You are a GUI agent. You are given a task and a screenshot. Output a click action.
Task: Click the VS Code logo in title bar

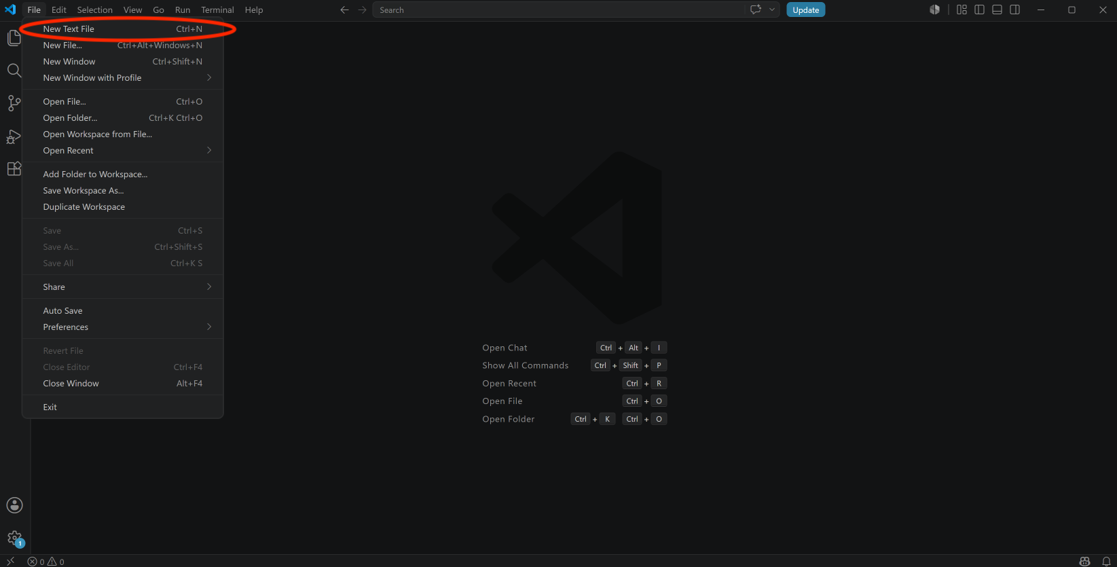[x=10, y=10]
